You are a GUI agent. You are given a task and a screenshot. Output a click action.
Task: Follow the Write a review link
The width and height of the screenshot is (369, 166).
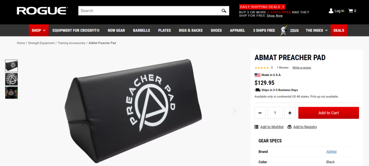[302, 68]
